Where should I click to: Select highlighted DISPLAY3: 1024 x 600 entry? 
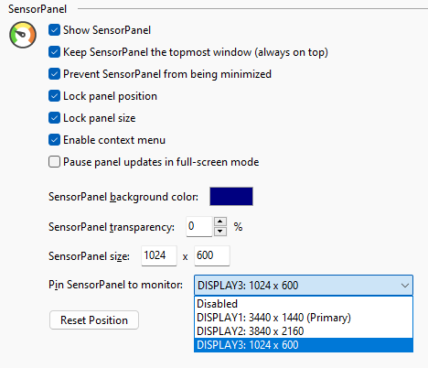(304, 345)
